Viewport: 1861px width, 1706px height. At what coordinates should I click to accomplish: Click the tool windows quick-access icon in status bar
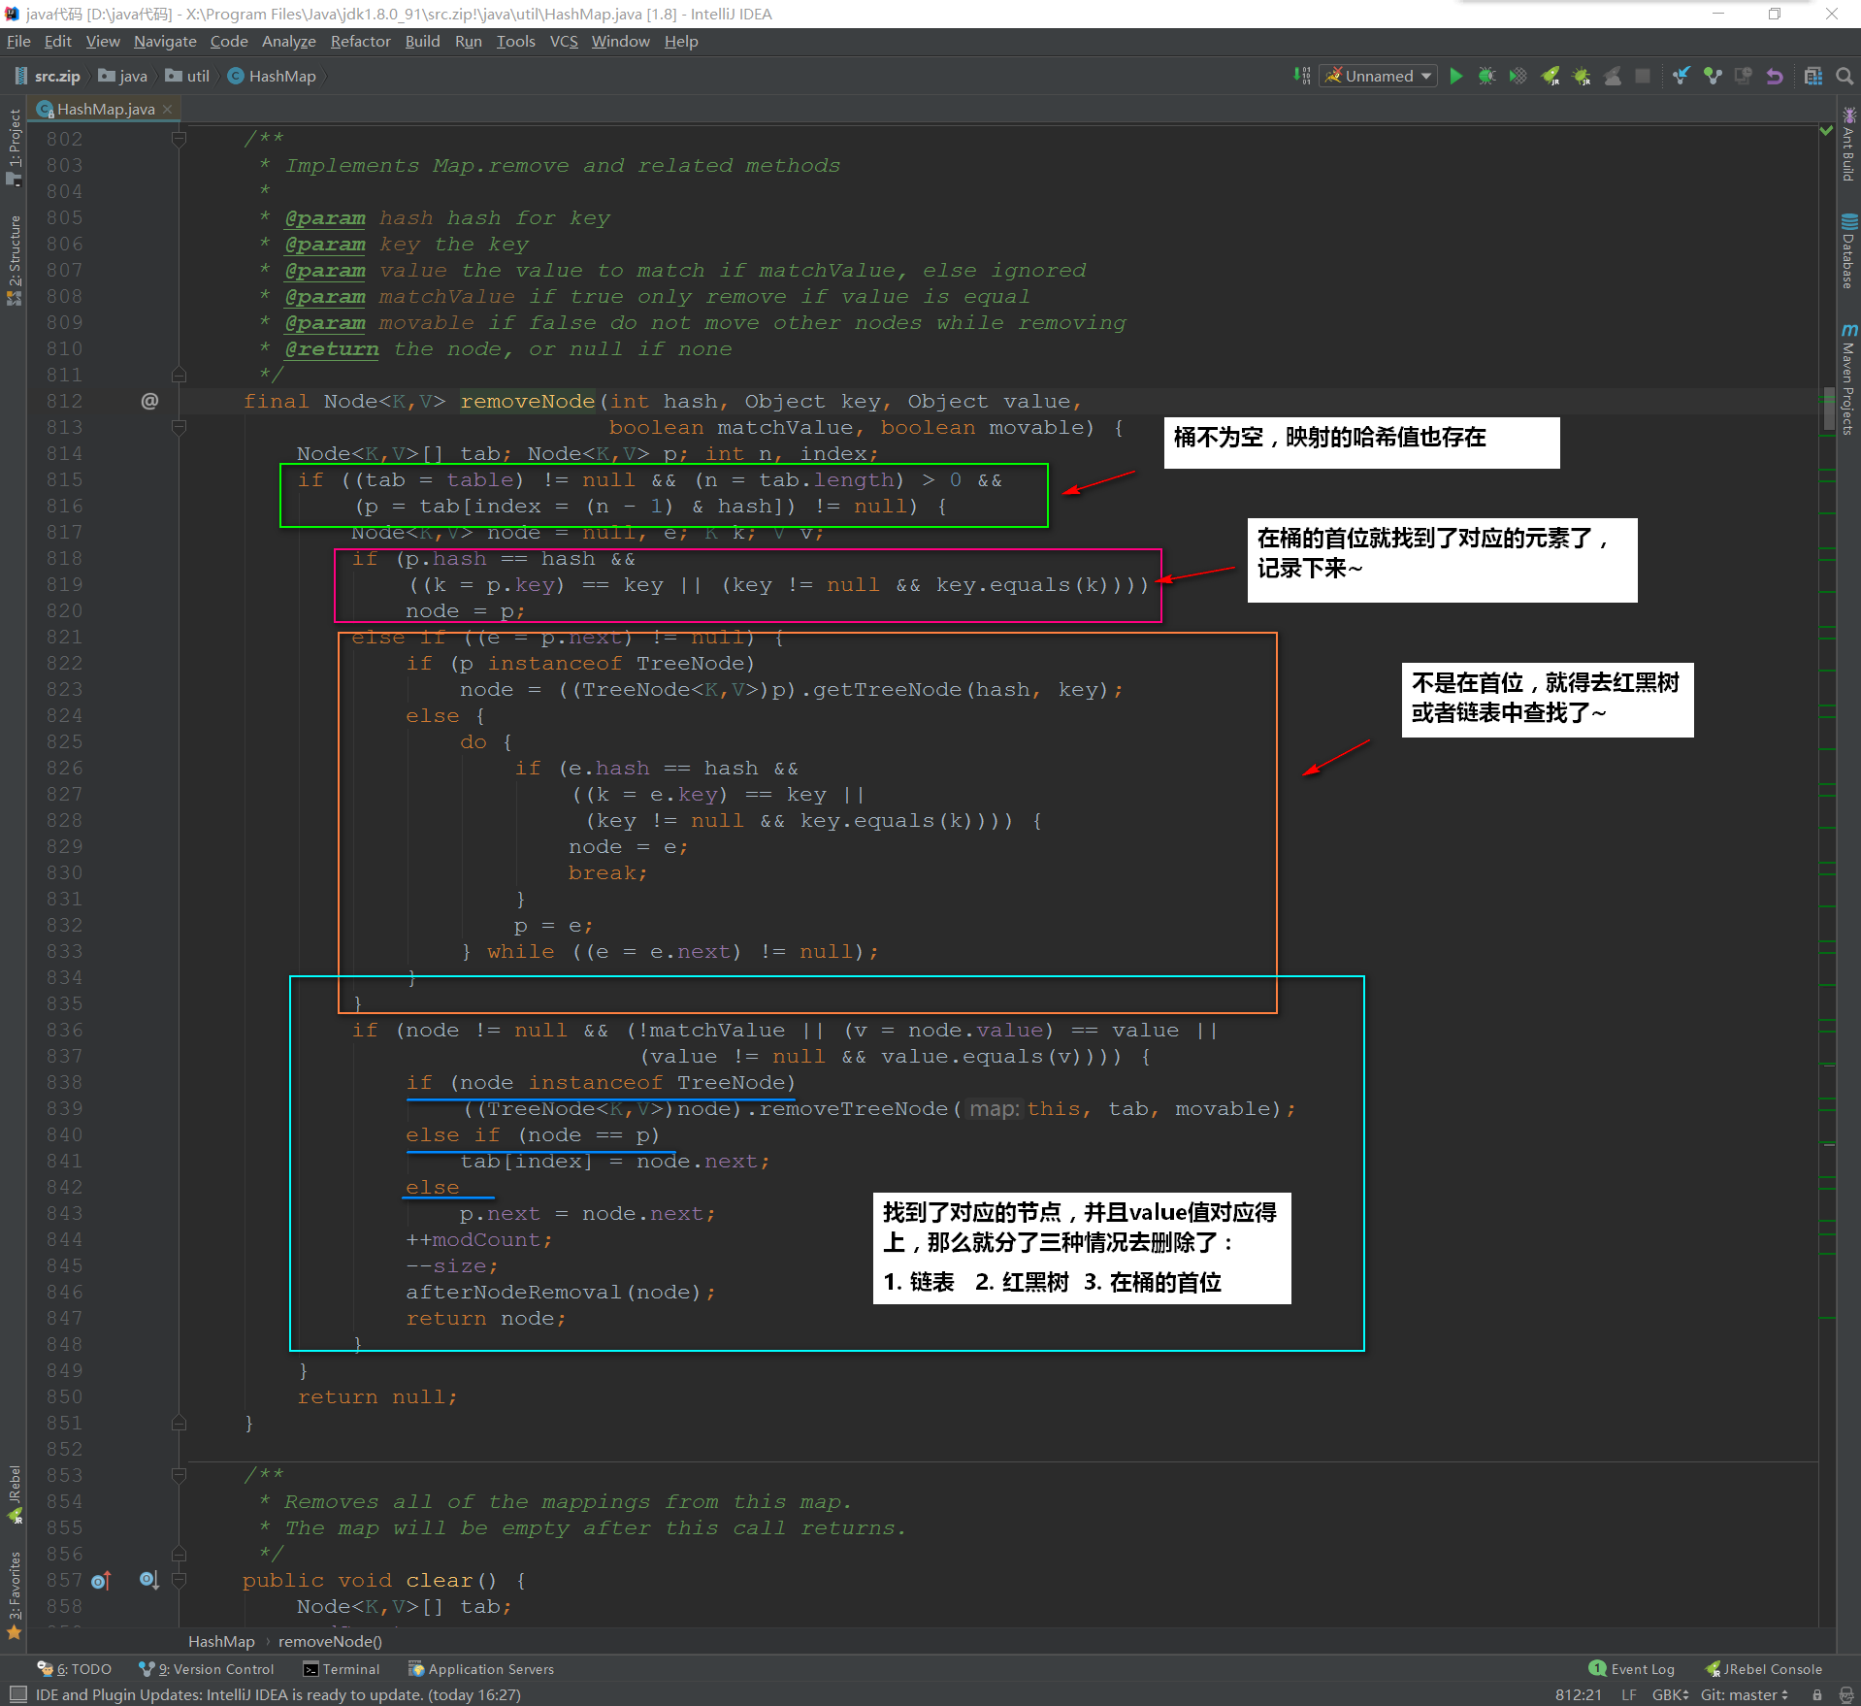tap(17, 1694)
